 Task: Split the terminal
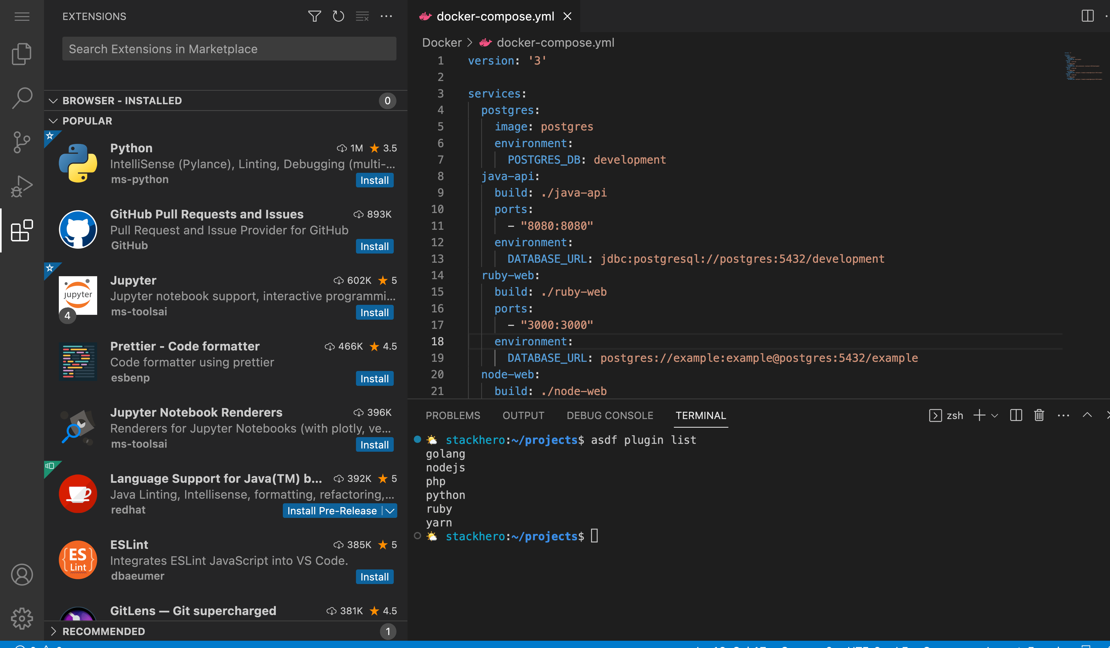pyautogui.click(x=1016, y=415)
